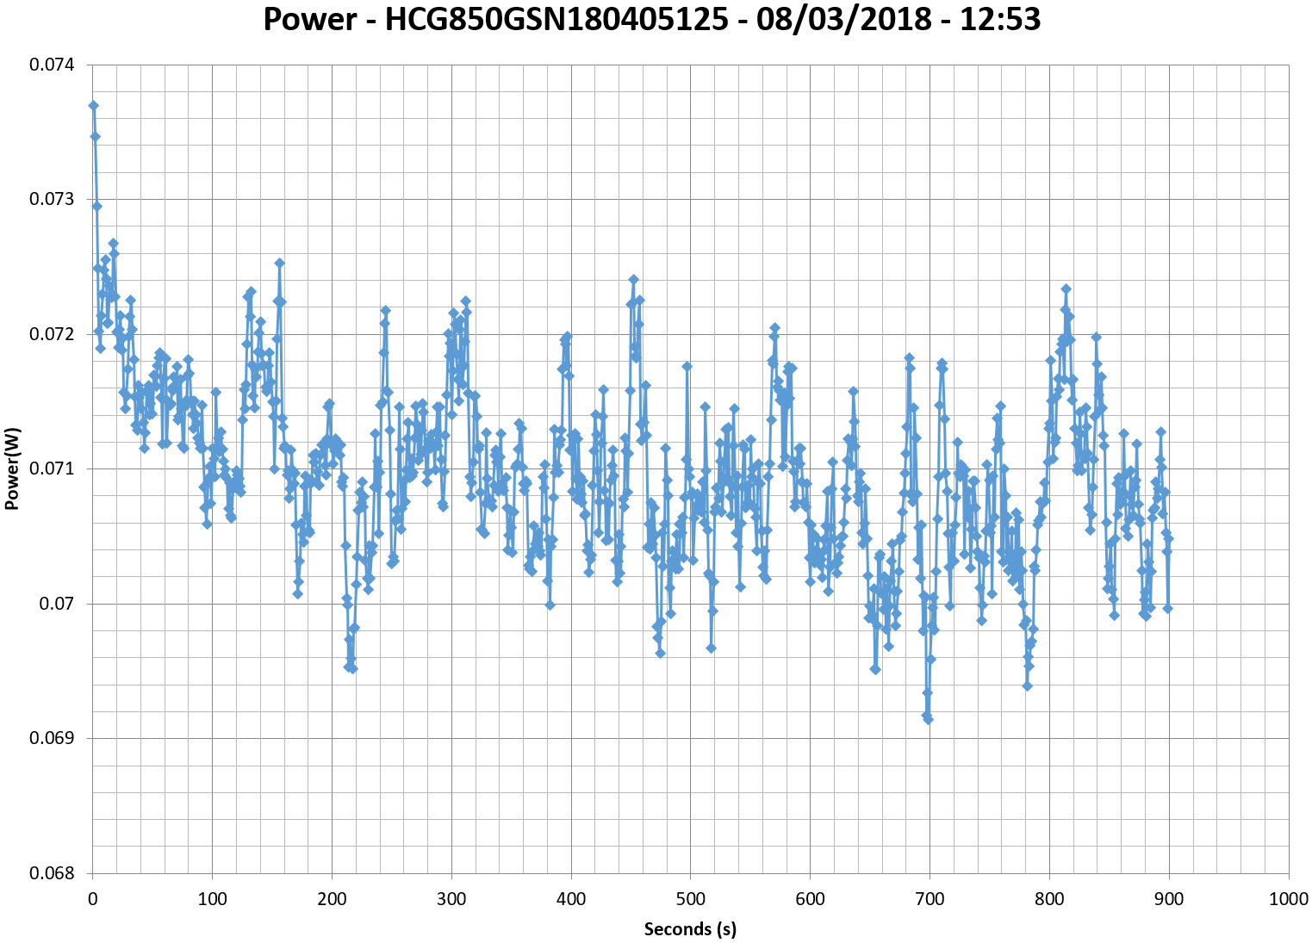Select the 700 label on the x-axis

click(930, 899)
